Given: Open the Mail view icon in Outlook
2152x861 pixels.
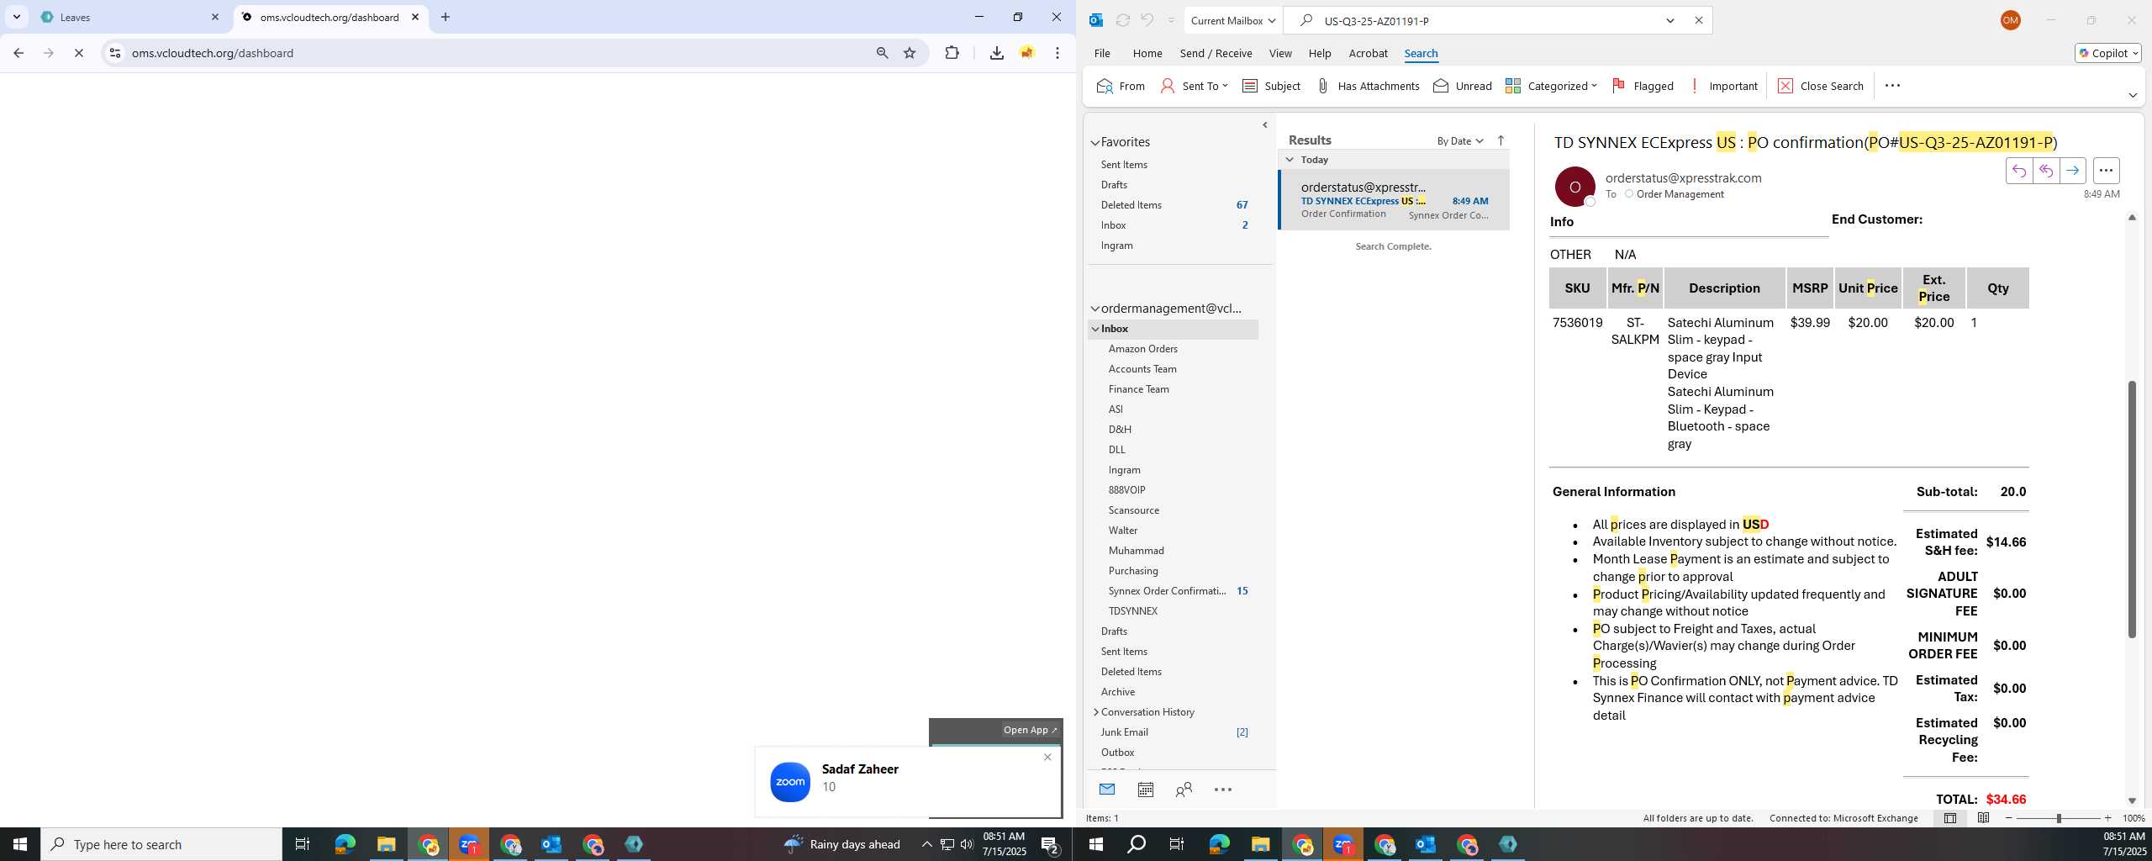Looking at the screenshot, I should pyautogui.click(x=1107, y=789).
